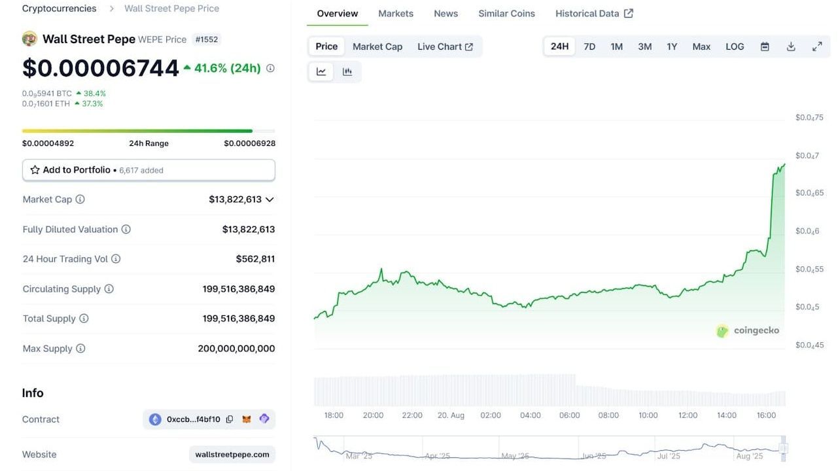Image resolution: width=838 pixels, height=471 pixels.
Task: Open the calendar date picker on the chart
Action: click(x=764, y=46)
